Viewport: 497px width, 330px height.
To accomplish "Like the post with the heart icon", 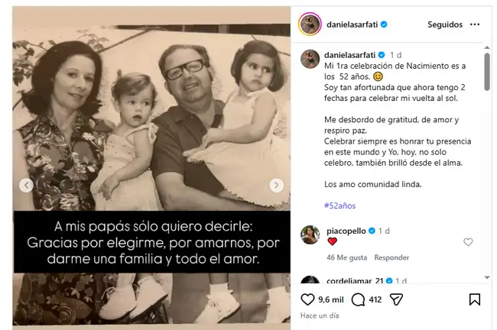I will 307,299.
